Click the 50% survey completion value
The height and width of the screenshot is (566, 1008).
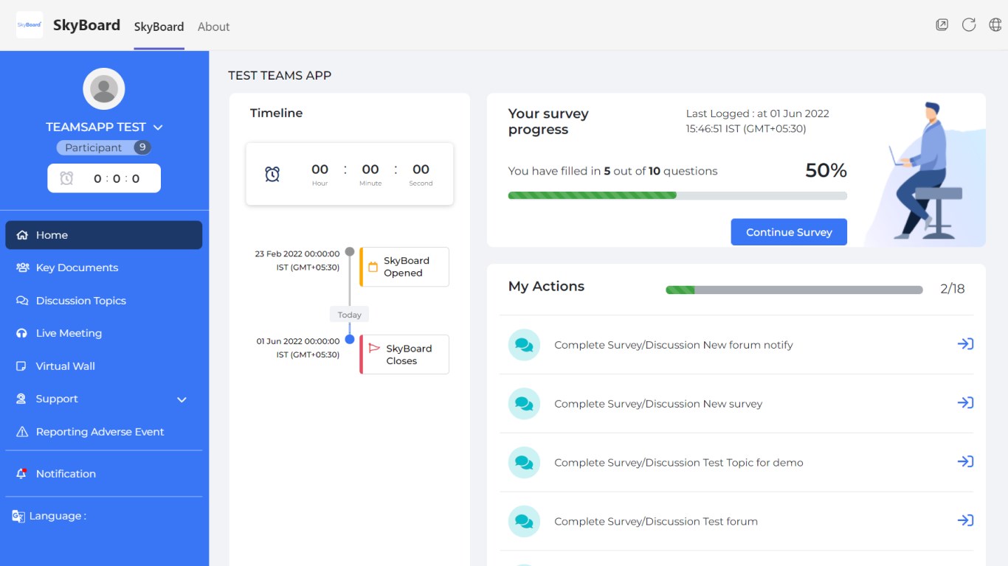826,171
